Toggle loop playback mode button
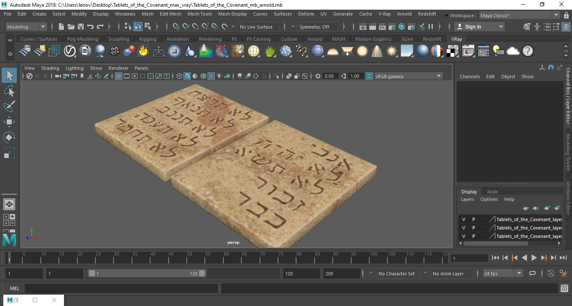Image resolution: width=572 pixels, height=306 pixels. [x=532, y=273]
